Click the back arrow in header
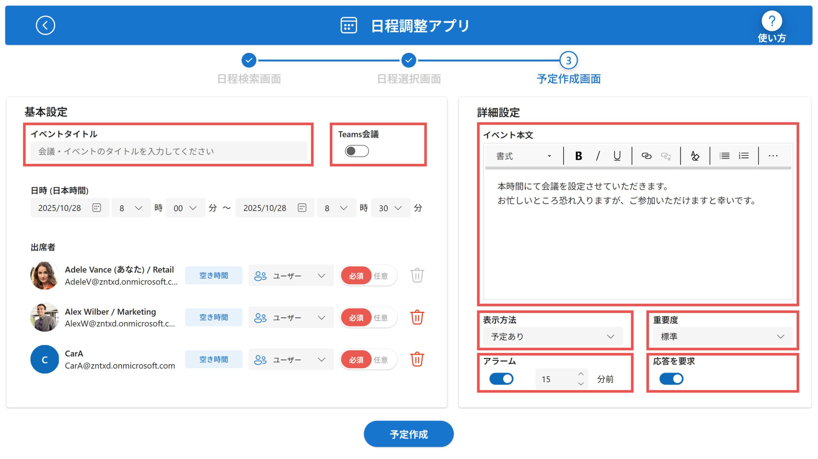The width and height of the screenshot is (818, 459). [x=45, y=25]
